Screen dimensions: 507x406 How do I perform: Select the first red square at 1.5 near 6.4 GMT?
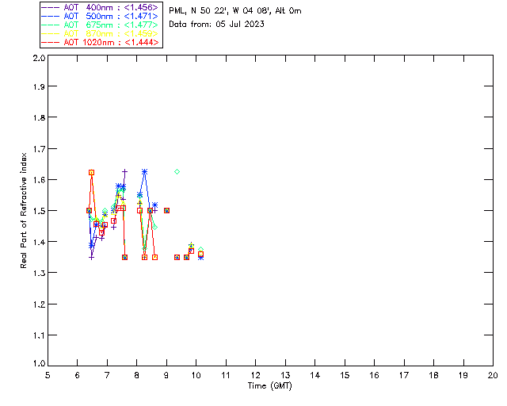point(89,210)
